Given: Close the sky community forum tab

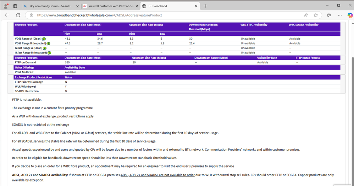Looking at the screenshot, I should pyautogui.click(x=77, y=6).
